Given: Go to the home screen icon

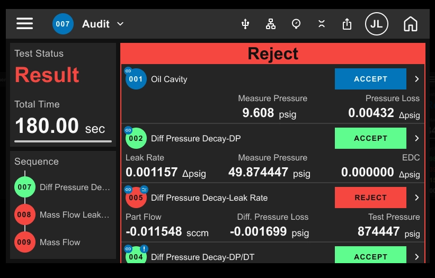Looking at the screenshot, I should tap(411, 24).
